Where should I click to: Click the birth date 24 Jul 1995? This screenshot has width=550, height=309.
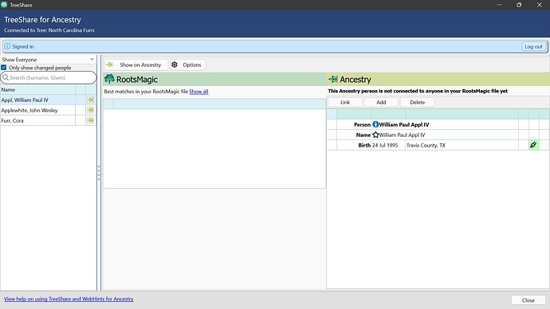[x=385, y=145]
